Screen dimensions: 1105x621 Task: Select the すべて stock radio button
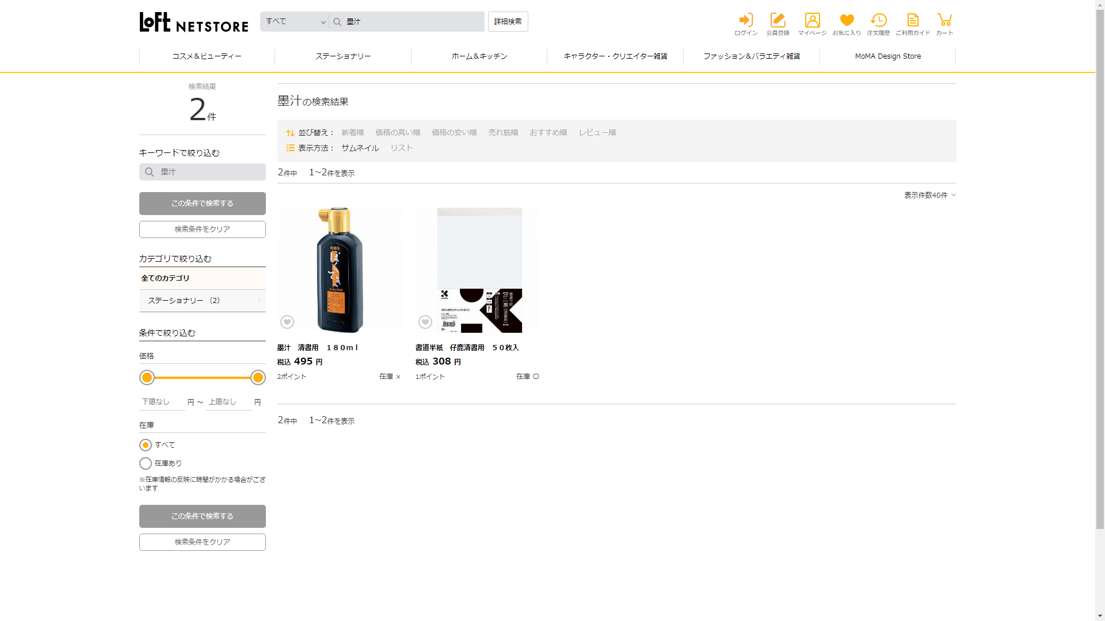tap(146, 445)
